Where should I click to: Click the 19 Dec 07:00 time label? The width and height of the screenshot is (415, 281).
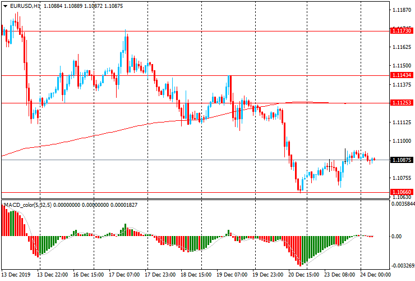[232, 274]
